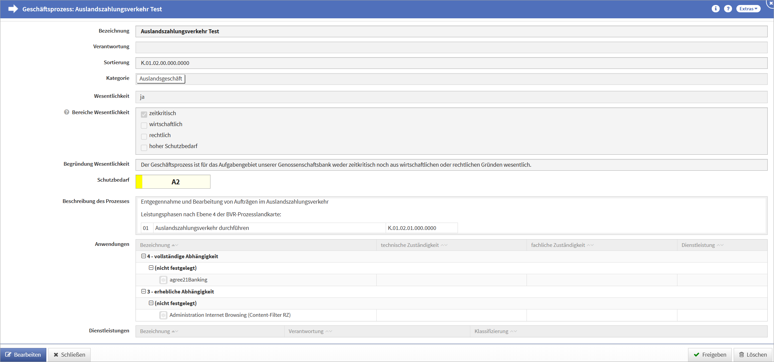774x362 pixels.
Task: Click the info icon in header
Action: [x=715, y=9]
